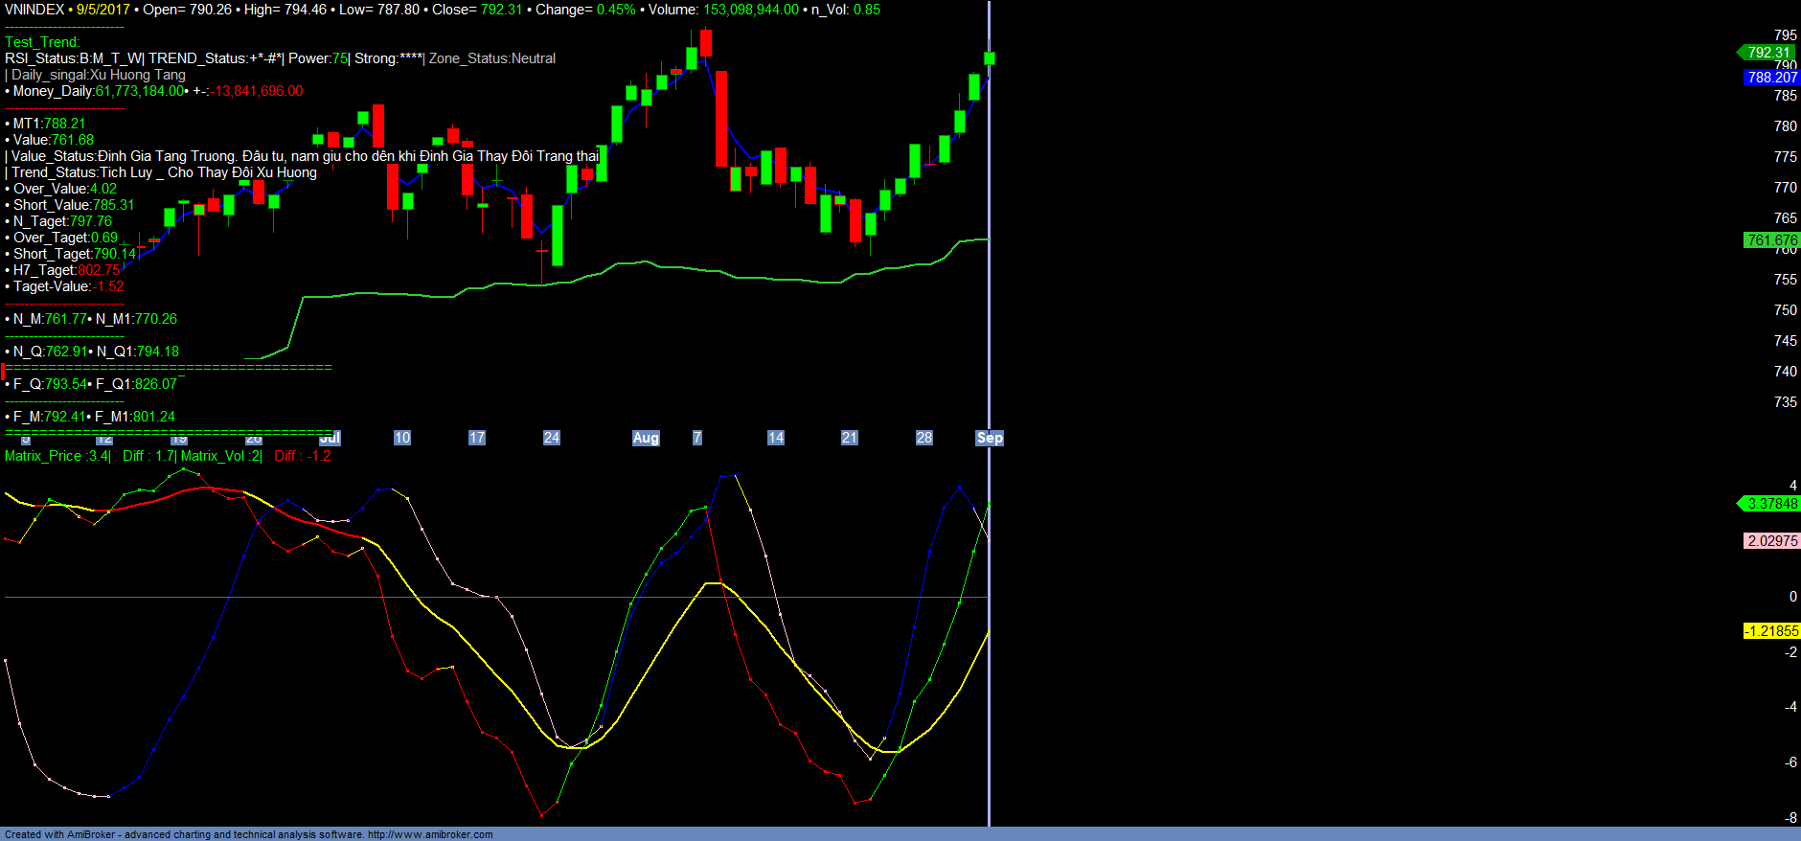Screen dimensions: 1801x841
Task: Click the green 792.31 price tag
Action: point(1768,53)
